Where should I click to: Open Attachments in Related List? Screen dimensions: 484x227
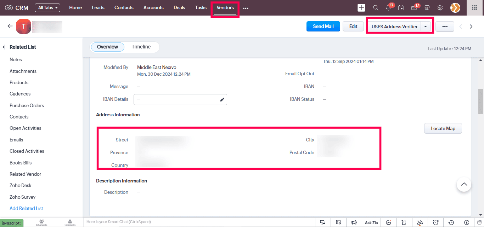tap(23, 71)
